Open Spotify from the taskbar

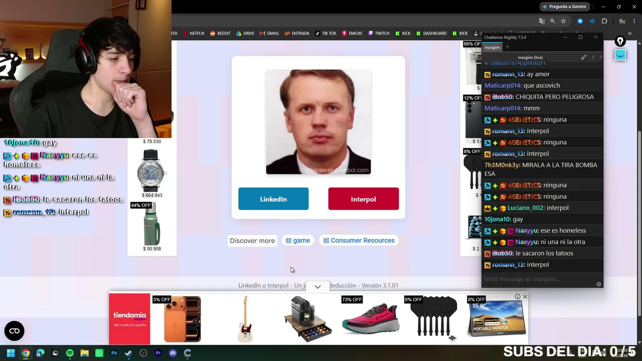(70, 353)
